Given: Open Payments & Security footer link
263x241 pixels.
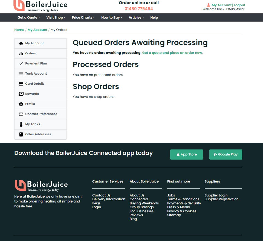Looking at the screenshot, I should [184, 203].
